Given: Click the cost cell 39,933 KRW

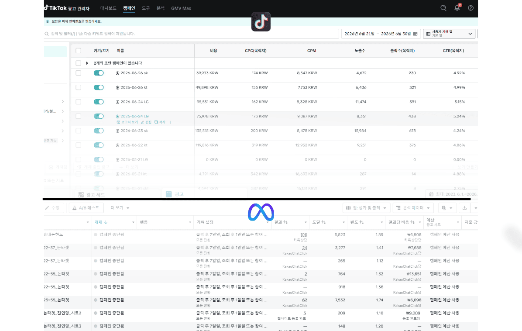Looking at the screenshot, I should tap(207, 73).
